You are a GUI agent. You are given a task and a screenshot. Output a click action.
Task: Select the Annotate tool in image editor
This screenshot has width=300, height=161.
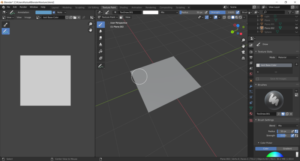[6, 32]
